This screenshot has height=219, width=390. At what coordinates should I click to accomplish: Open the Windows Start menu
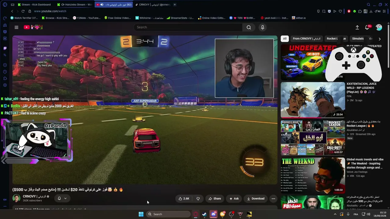(x=141, y=214)
